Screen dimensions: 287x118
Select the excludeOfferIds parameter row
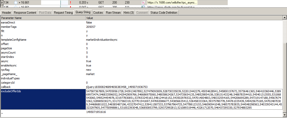click(11, 91)
